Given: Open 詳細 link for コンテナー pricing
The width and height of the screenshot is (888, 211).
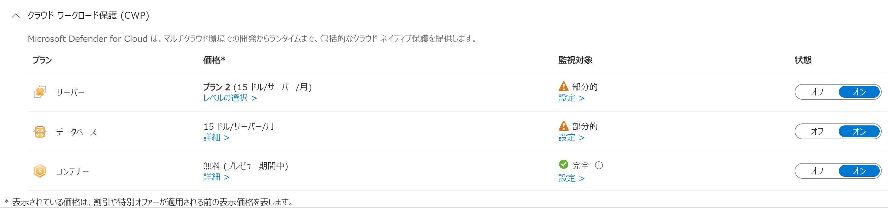Looking at the screenshot, I should click(x=216, y=177).
